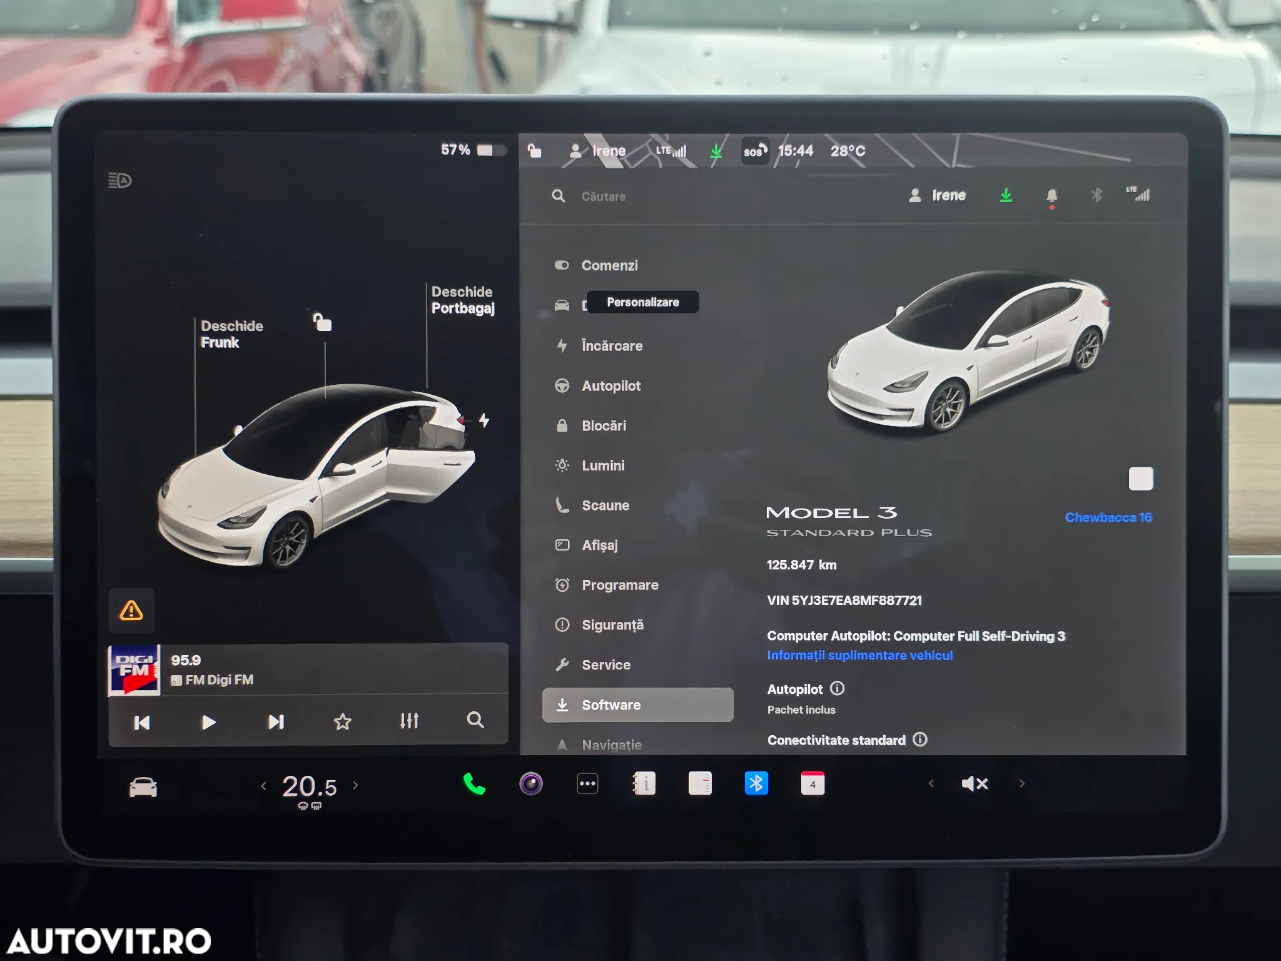
Task: Tap Deschide Portbagaj to open trunk
Action: click(463, 300)
